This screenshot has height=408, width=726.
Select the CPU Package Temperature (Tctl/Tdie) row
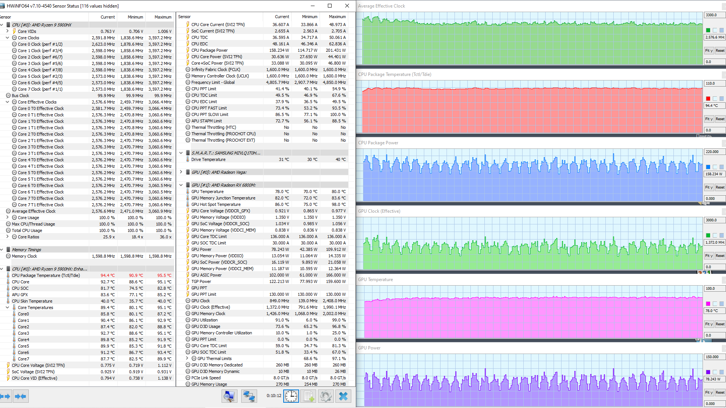click(x=46, y=275)
